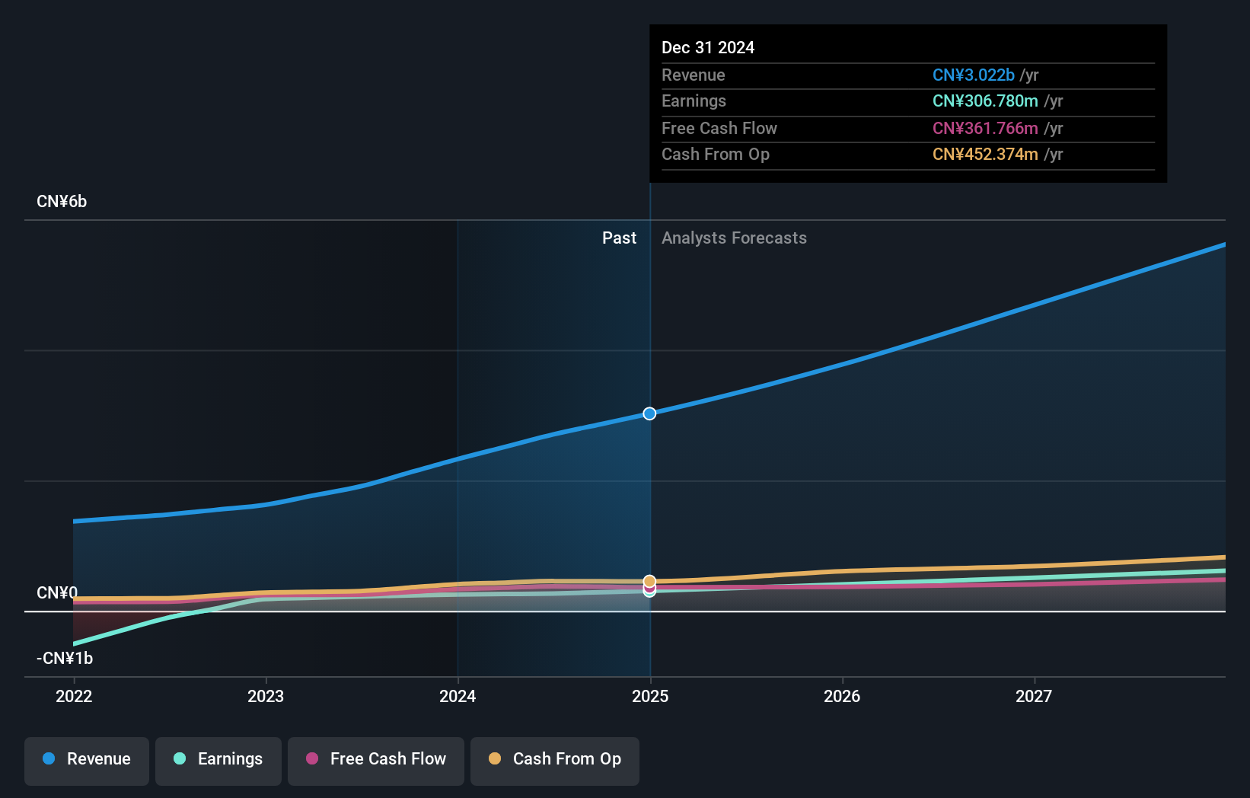Switch to the Past chart section
The image size is (1250, 798).
click(619, 238)
